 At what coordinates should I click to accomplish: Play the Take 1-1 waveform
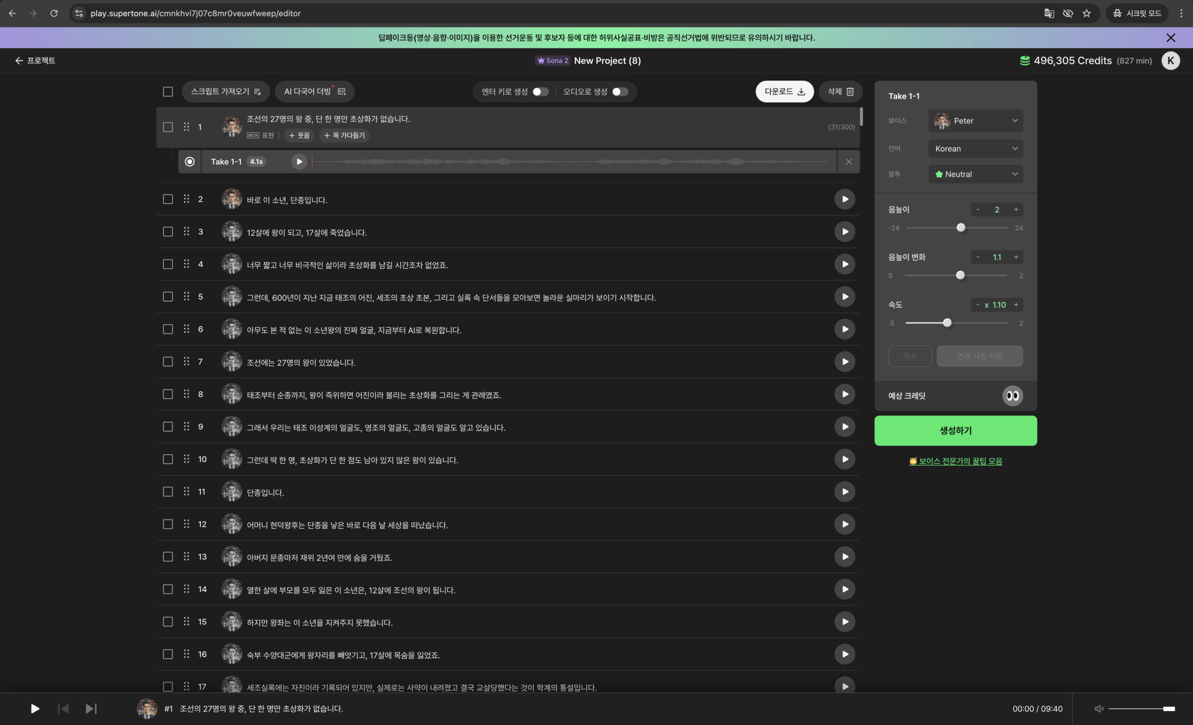click(x=299, y=162)
